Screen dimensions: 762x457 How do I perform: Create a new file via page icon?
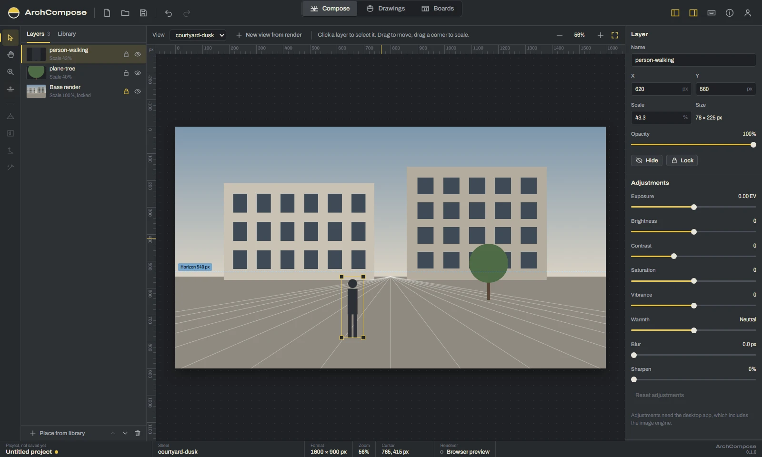coord(107,13)
